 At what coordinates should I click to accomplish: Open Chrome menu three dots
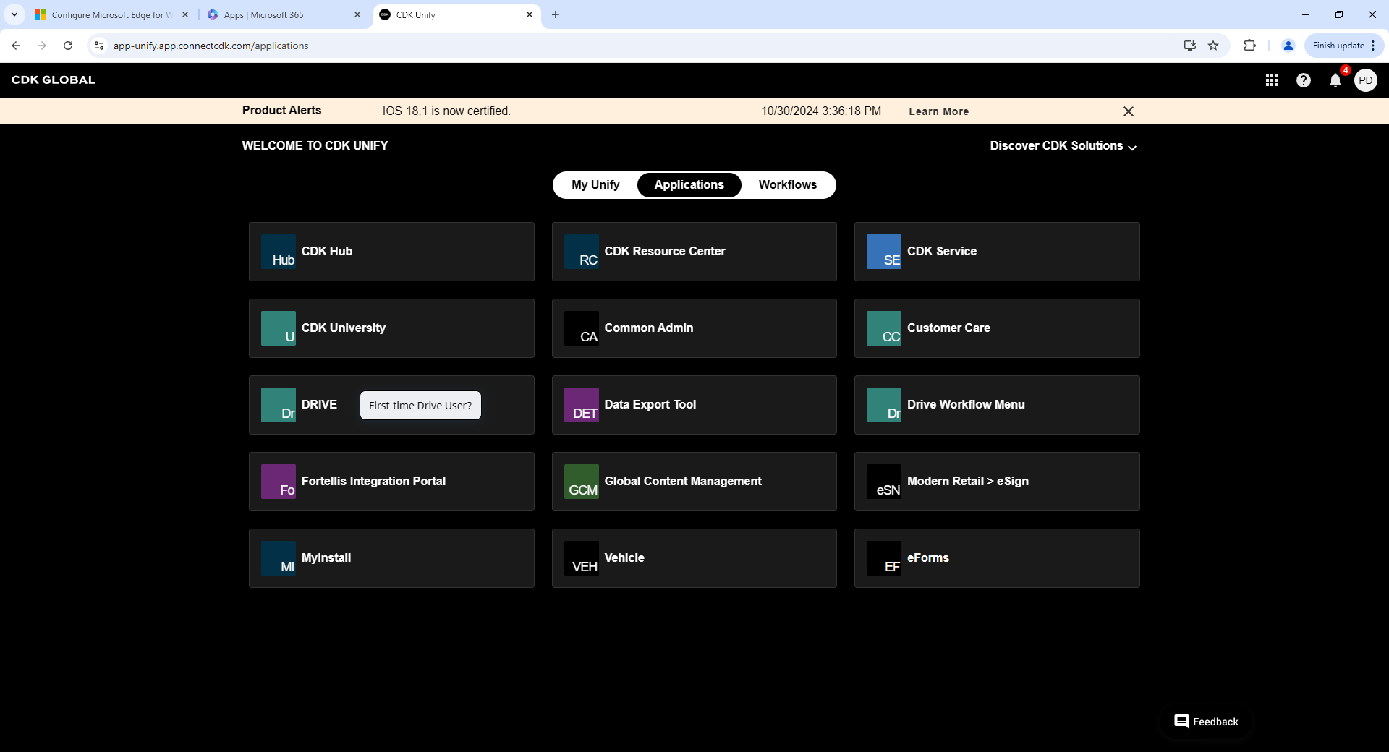(x=1373, y=46)
